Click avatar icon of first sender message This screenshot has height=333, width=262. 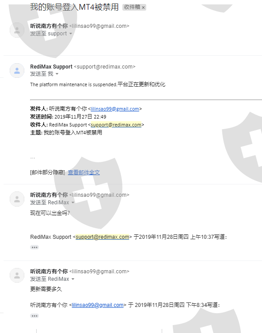(17, 30)
